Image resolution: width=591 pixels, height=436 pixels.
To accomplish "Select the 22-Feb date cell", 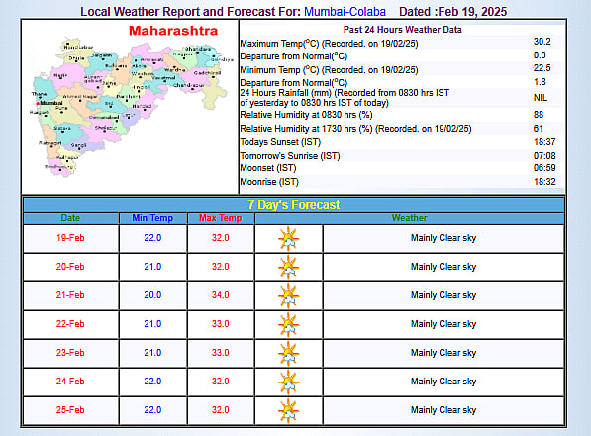I will click(70, 324).
